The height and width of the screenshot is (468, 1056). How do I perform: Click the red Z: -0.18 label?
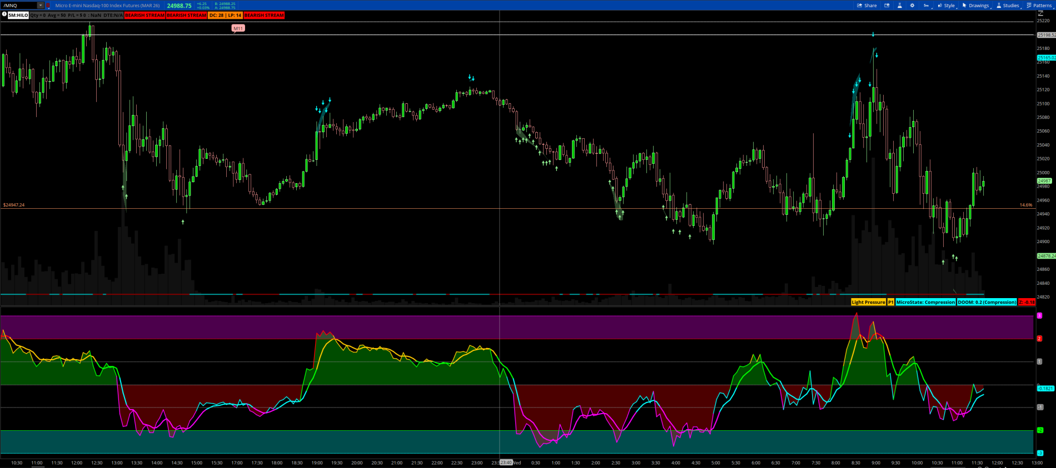click(x=1027, y=302)
